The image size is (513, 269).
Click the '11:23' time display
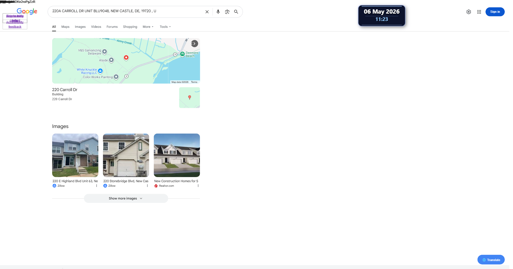(381, 19)
